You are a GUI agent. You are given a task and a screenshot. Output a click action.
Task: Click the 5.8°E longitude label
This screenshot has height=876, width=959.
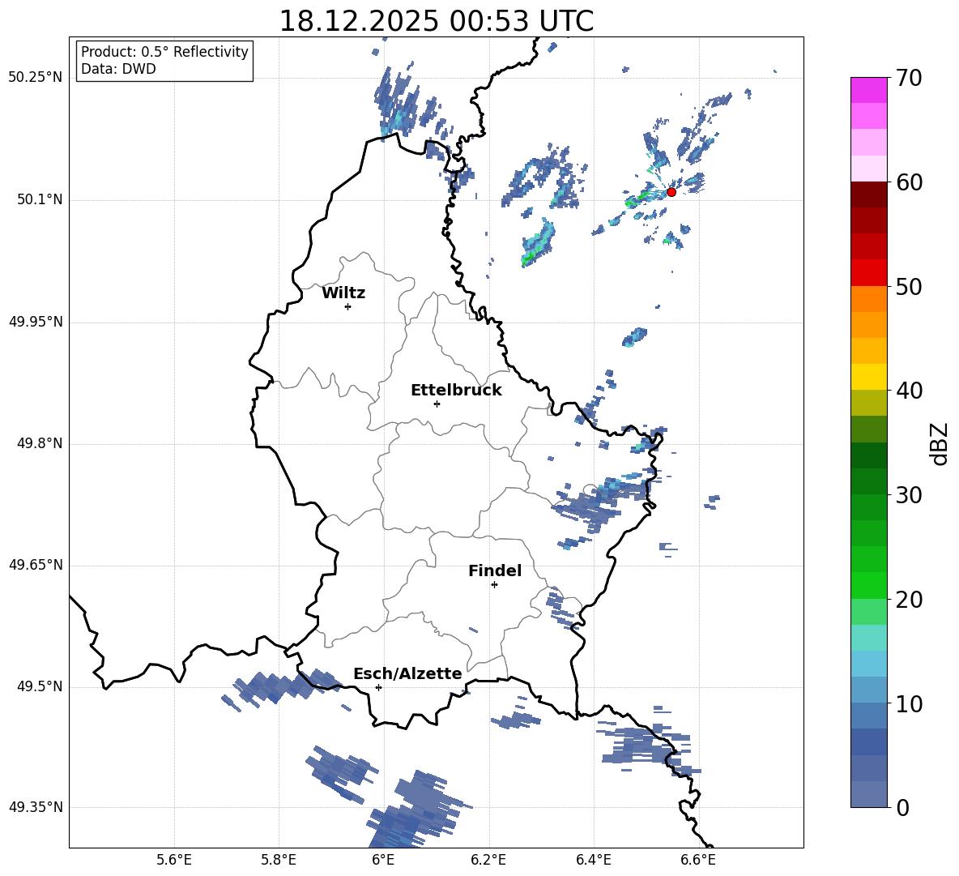coord(279,860)
